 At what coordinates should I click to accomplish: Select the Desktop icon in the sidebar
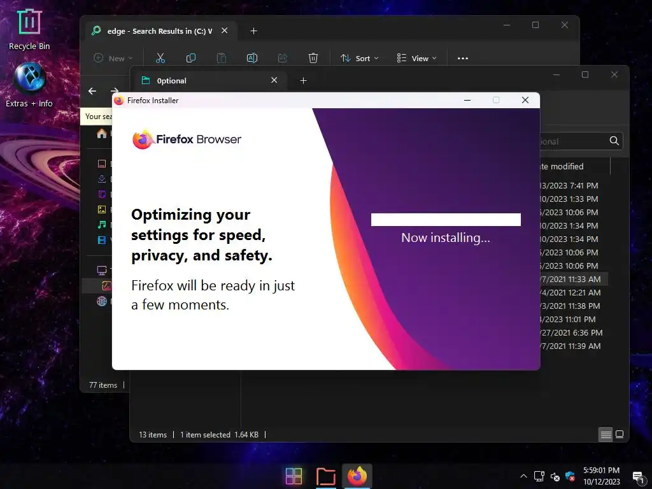pos(102,164)
